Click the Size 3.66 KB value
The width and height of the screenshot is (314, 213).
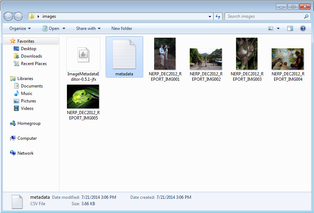pos(88,204)
